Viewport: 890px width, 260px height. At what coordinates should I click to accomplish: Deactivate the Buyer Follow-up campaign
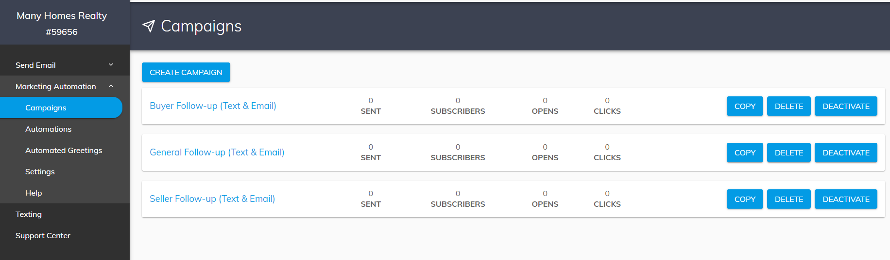[846, 106]
